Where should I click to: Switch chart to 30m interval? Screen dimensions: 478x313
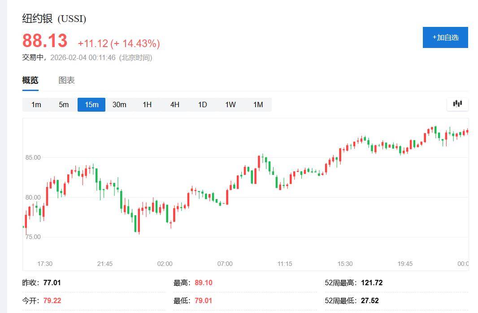tap(119, 104)
